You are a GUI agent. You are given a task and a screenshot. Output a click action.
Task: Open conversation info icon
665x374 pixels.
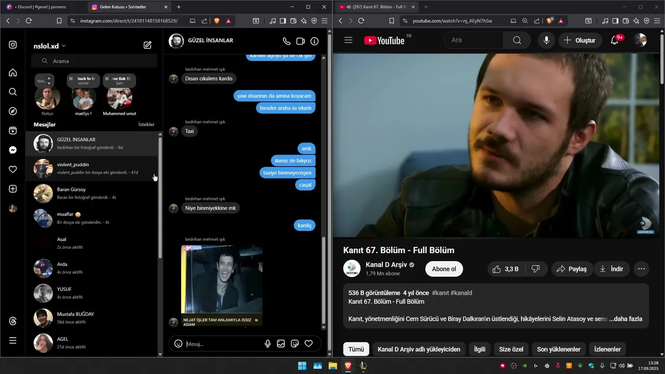click(314, 41)
